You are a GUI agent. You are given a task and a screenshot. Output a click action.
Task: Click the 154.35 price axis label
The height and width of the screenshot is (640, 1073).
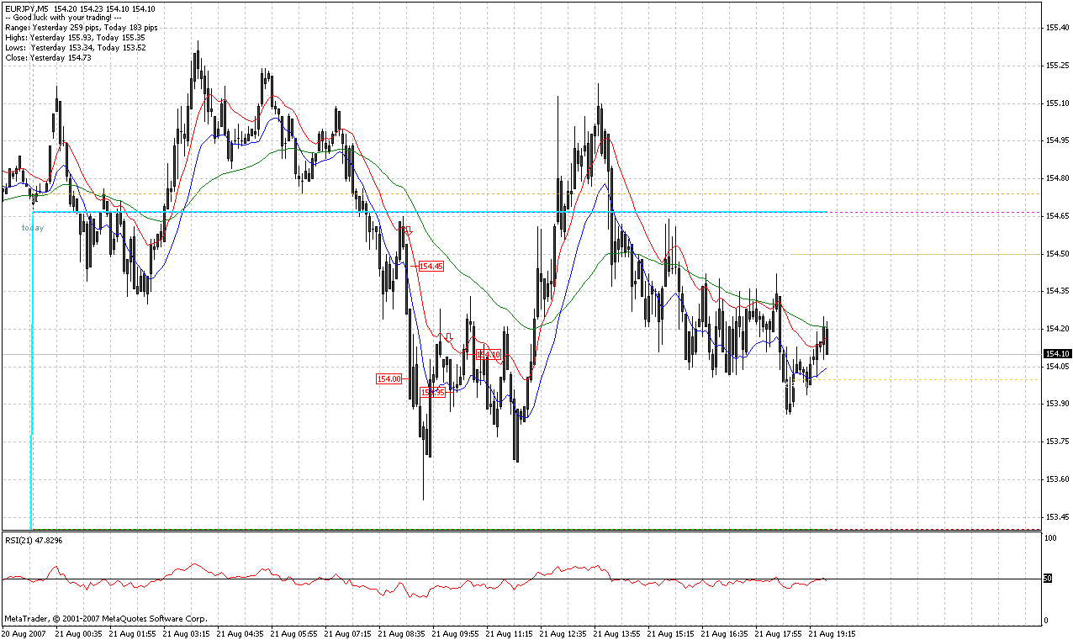click(1058, 291)
